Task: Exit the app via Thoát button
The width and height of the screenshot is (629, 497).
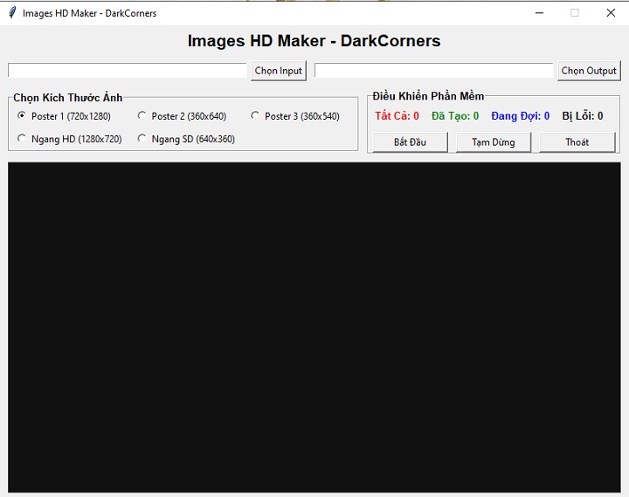Action: click(x=577, y=142)
